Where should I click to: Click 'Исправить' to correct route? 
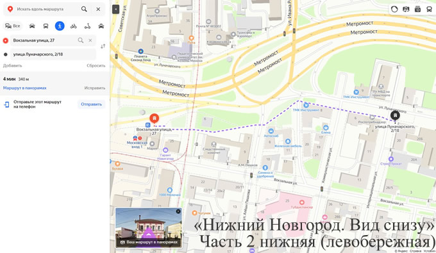(95, 88)
